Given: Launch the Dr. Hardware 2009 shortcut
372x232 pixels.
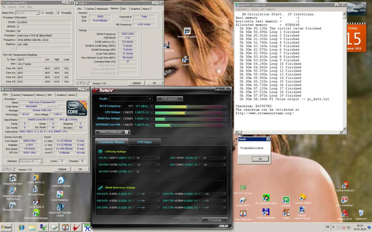Looking at the screenshot, I should pyautogui.click(x=266, y=199).
